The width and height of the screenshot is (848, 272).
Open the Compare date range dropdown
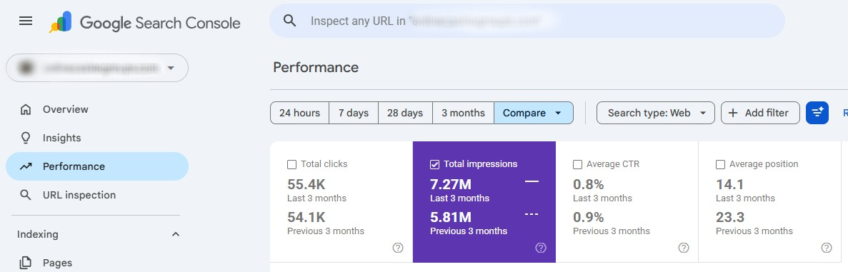(533, 113)
